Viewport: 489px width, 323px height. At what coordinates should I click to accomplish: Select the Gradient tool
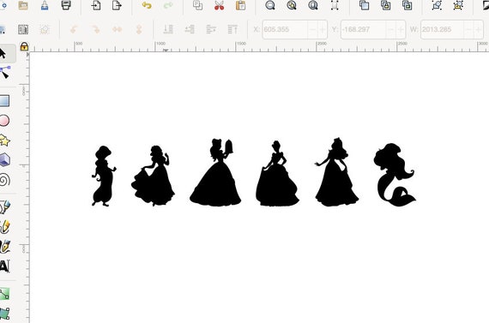point(4,294)
